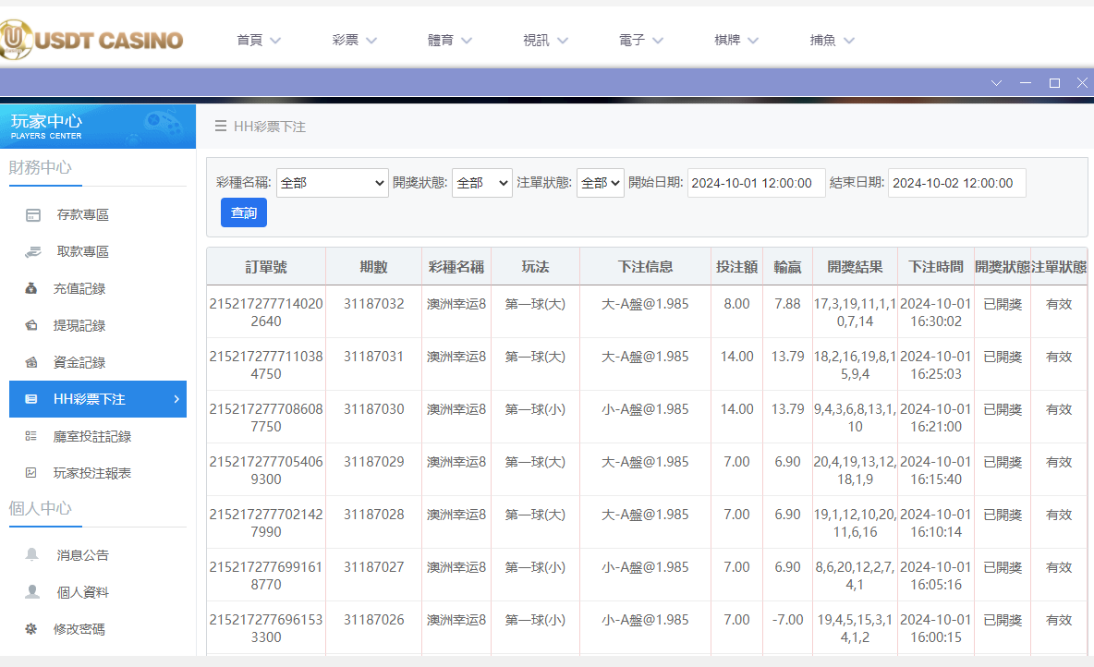Open the 注單狀態 bet status dropdown
The width and height of the screenshot is (1094, 667).
pyautogui.click(x=600, y=182)
